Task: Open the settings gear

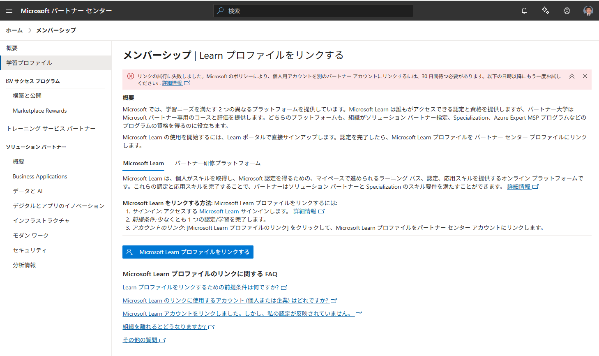Action: [567, 10]
